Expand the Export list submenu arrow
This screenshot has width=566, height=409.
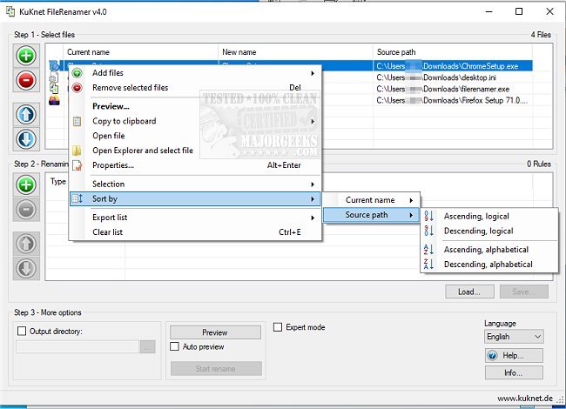(x=313, y=218)
